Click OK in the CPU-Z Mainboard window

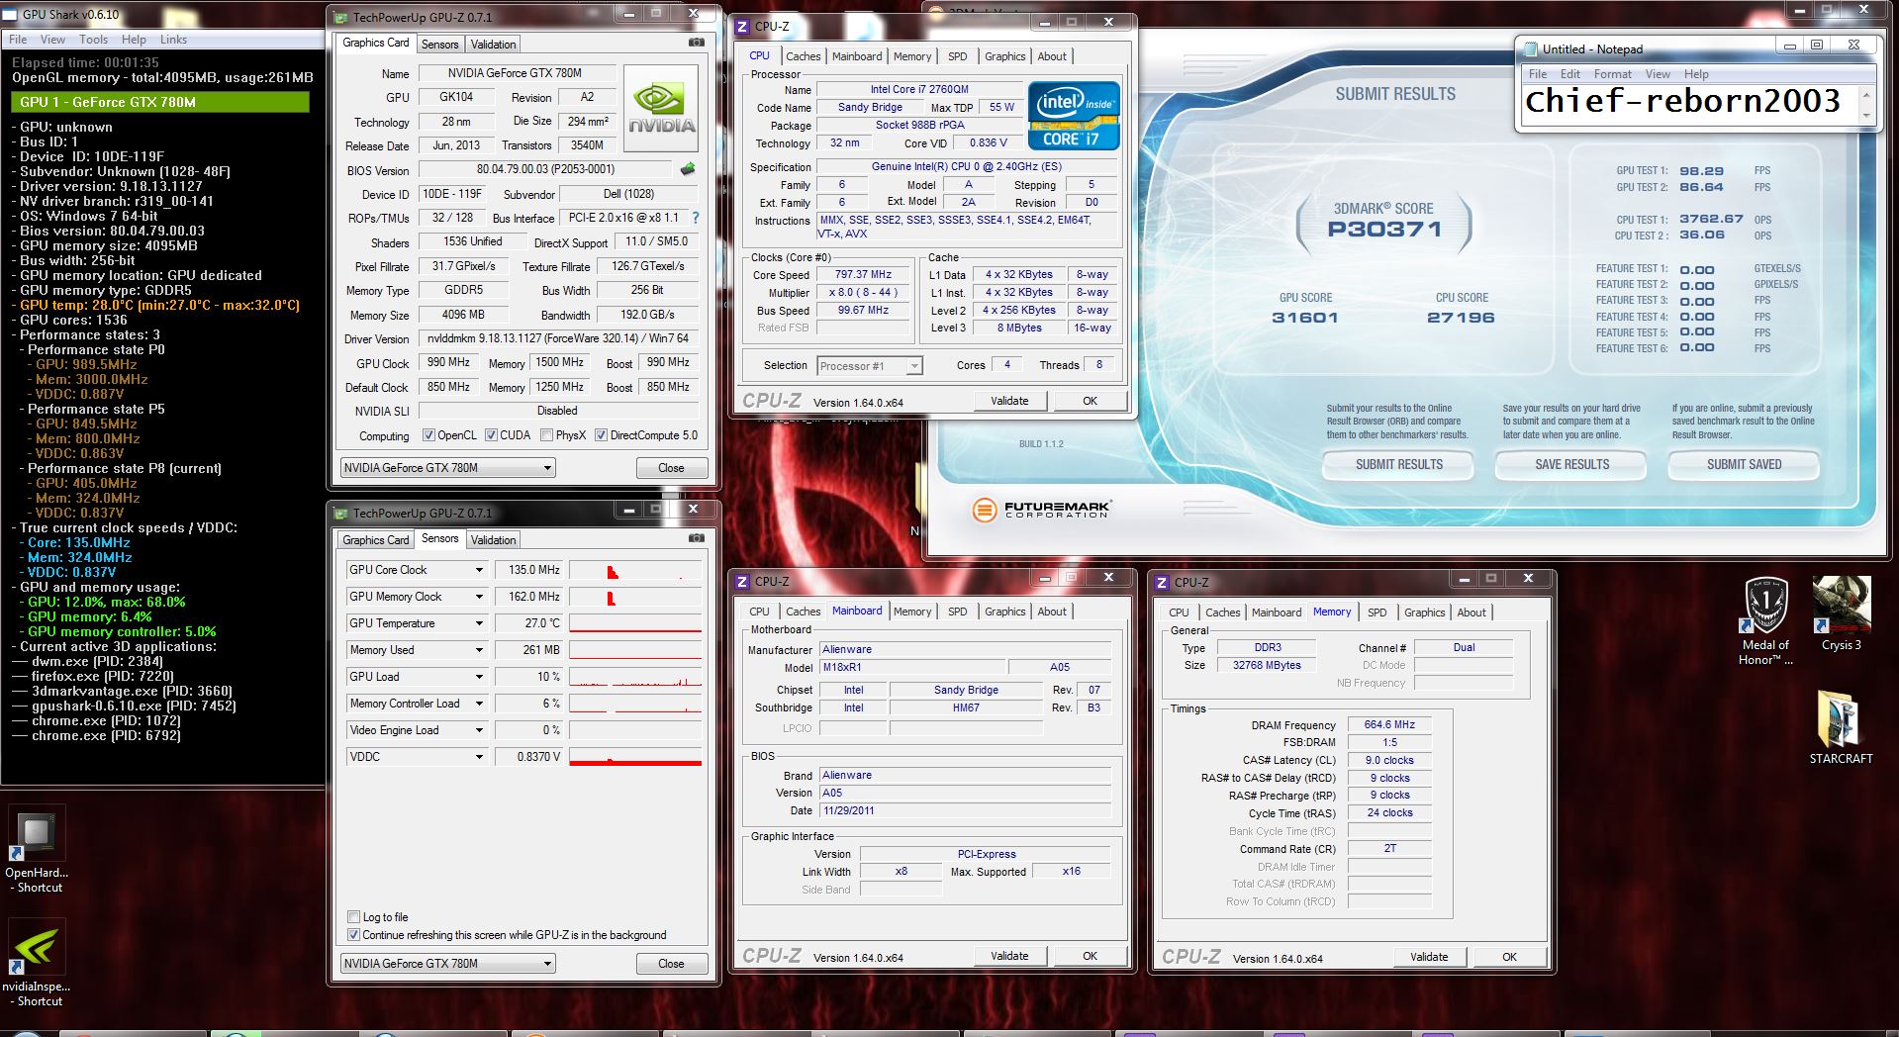tap(1090, 956)
